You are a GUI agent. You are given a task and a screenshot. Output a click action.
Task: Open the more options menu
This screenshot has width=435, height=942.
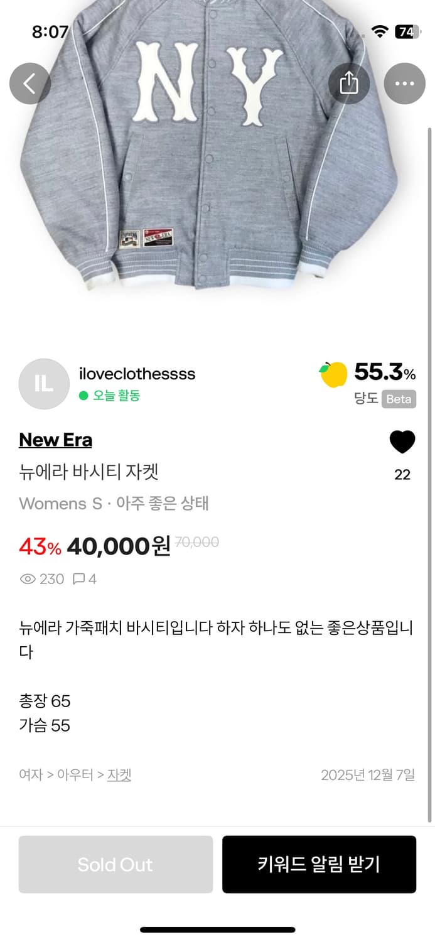point(405,82)
